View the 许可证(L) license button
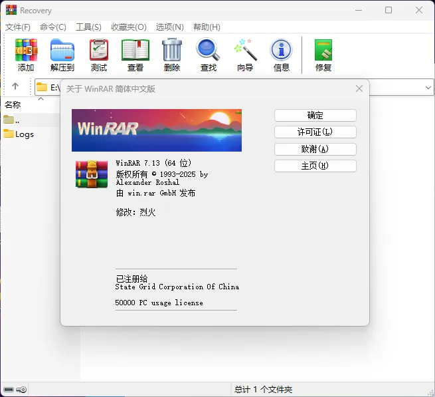Viewport: 435px width, 397px height. coord(315,132)
